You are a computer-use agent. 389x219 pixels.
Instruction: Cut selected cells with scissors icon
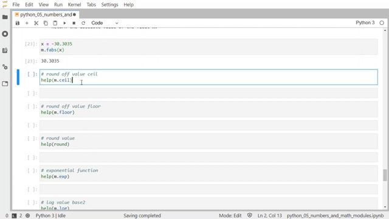[36, 23]
